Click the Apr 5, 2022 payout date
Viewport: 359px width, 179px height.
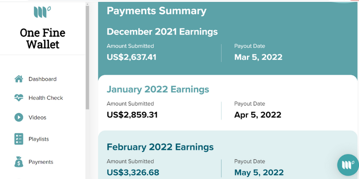coord(258,115)
